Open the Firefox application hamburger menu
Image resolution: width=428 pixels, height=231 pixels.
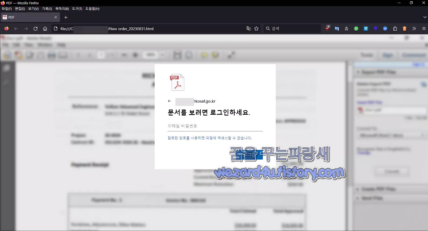pos(424,28)
